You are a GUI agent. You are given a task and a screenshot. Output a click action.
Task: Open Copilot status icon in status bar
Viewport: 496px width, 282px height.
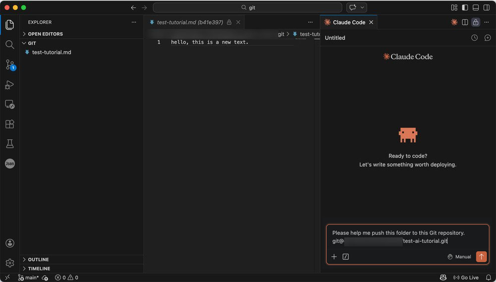443,278
